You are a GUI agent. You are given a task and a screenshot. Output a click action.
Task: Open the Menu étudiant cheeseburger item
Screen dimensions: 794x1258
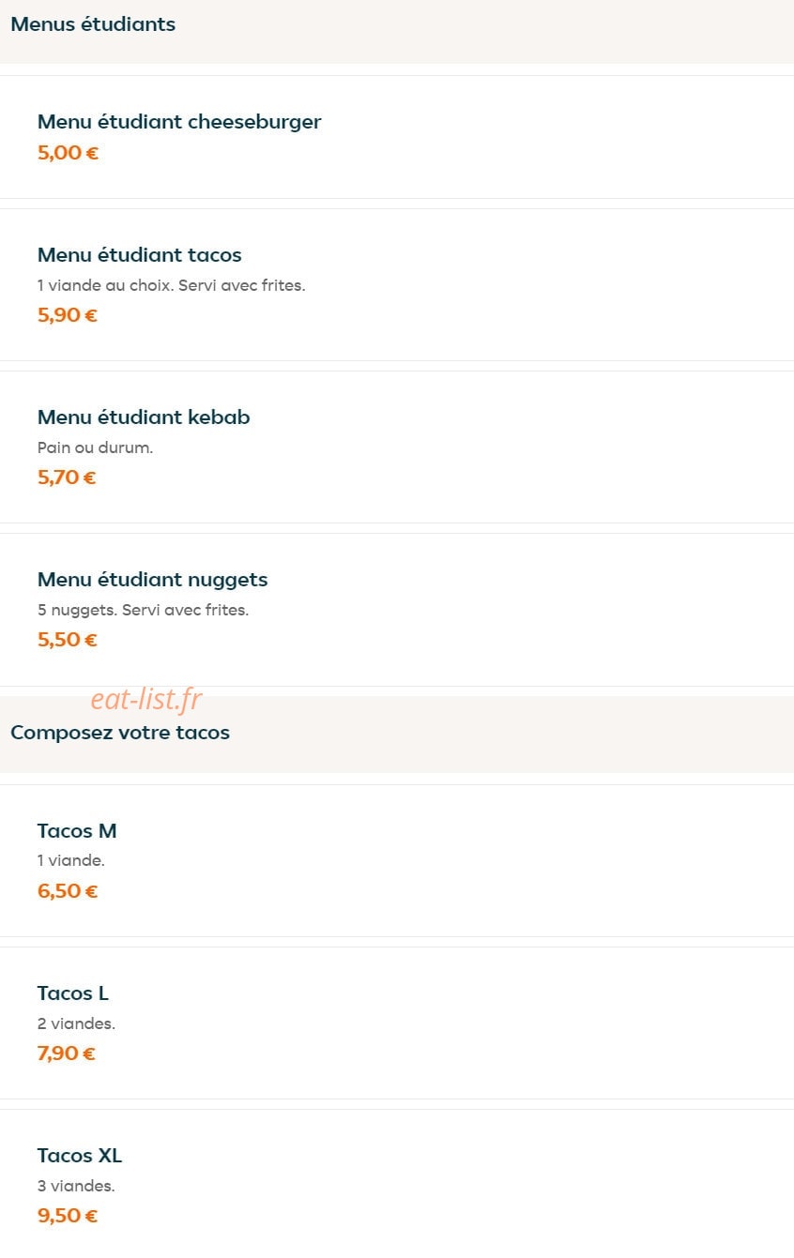pos(397,137)
